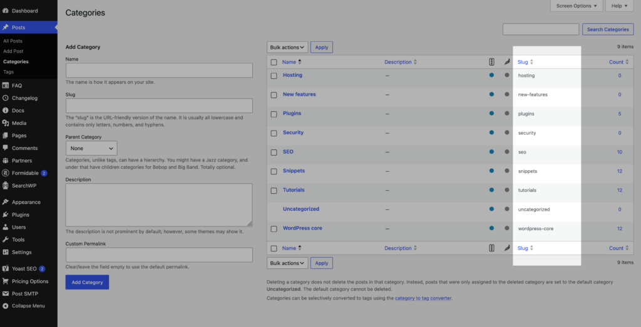Click the readability feather header icon
Viewport: 641px width, 327px height.
click(507, 62)
